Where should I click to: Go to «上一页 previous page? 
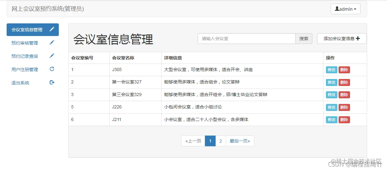193,141
